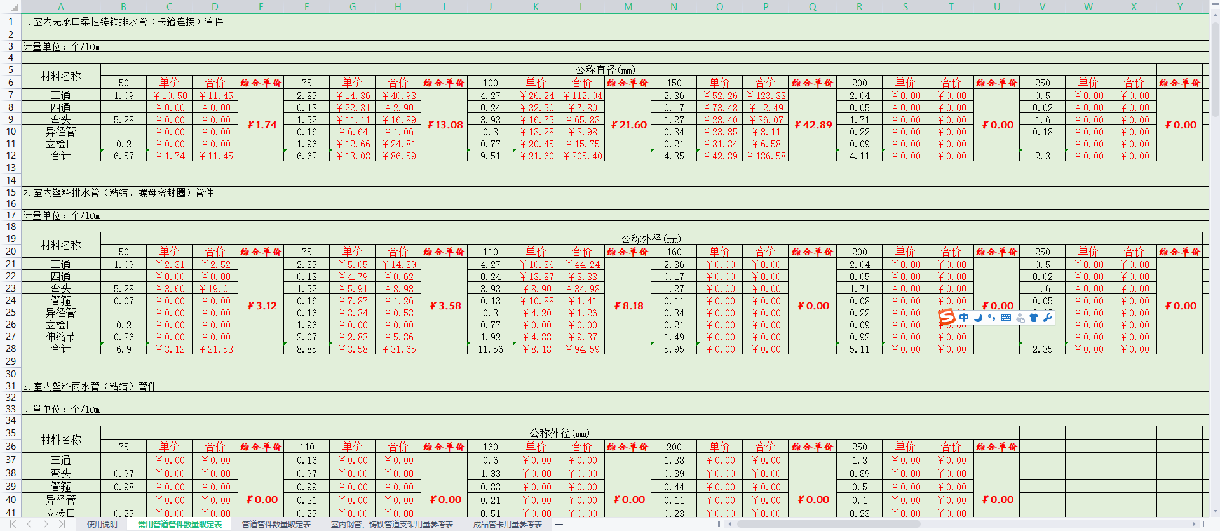Click the ￥13.08 综合单价 cell
Image resolution: width=1220 pixels, height=531 pixels.
[x=444, y=124]
